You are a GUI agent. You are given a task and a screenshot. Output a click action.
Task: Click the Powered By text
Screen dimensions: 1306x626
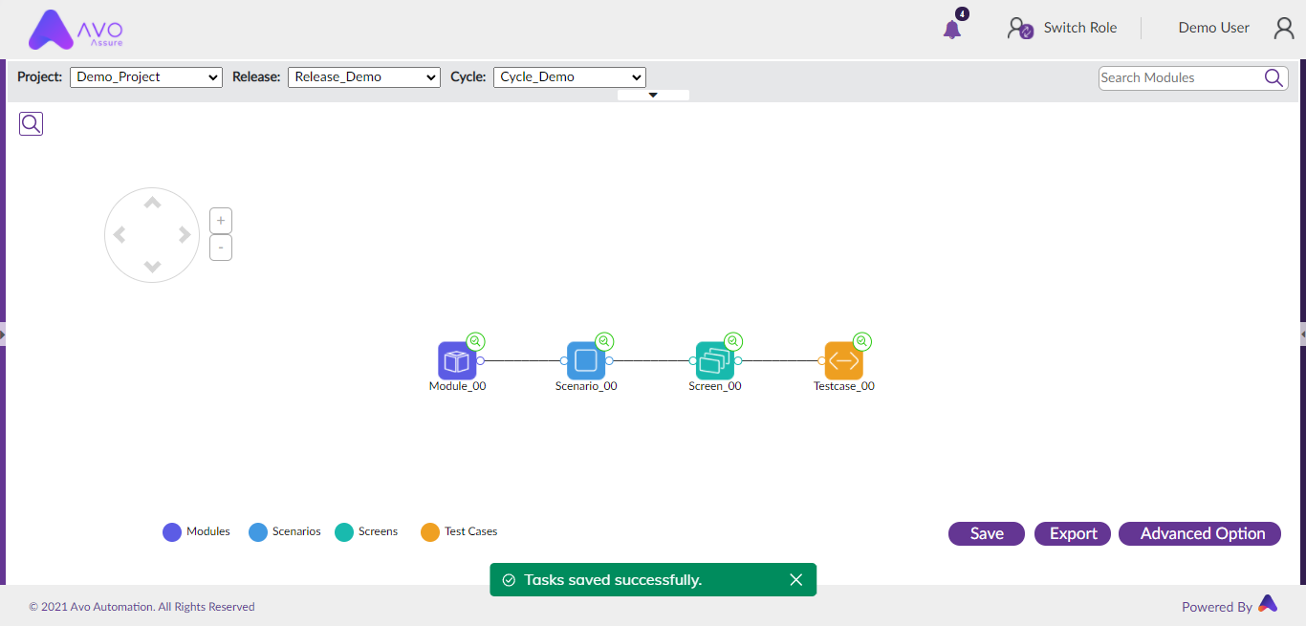tap(1217, 607)
